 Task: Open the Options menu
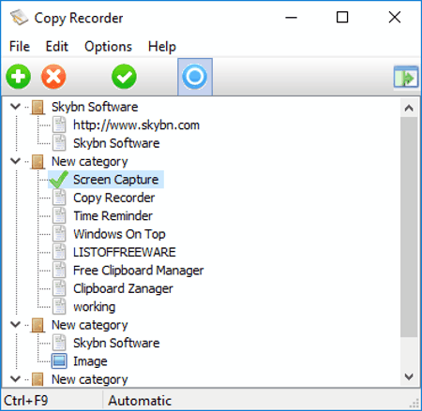click(x=108, y=47)
